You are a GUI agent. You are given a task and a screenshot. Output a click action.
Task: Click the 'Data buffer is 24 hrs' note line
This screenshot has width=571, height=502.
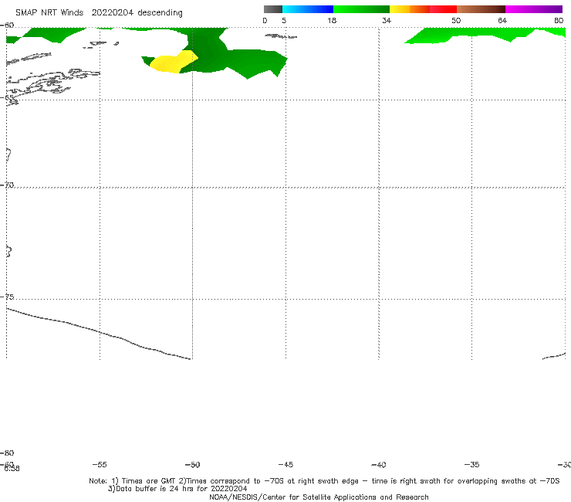(177, 489)
